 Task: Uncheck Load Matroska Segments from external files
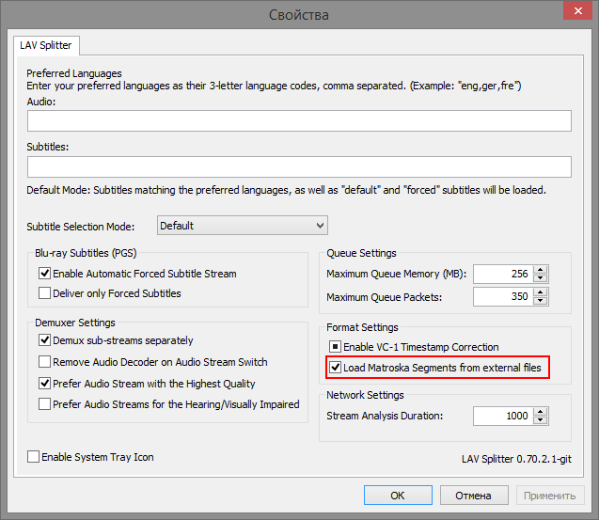coord(336,368)
